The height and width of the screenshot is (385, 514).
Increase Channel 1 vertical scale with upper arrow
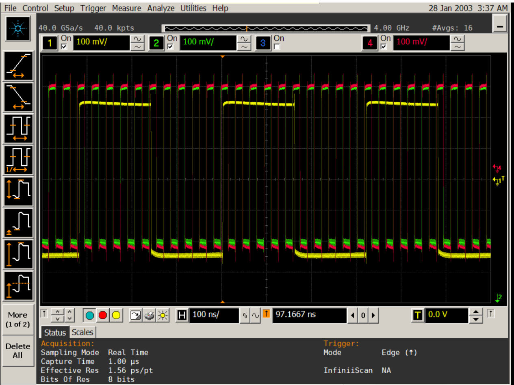tap(137, 39)
